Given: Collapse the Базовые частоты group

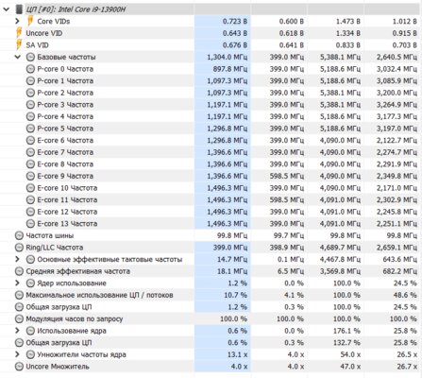Looking at the screenshot, I should pos(18,57).
